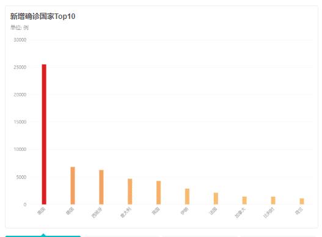Screen dimensions: 322x237
Task: Click the teal active tab below chart
Action: (x=43, y=236)
